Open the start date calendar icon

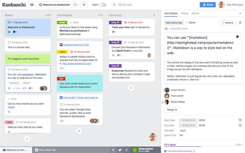[240, 120]
